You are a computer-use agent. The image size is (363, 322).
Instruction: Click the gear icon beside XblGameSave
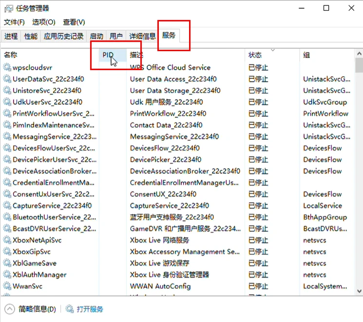[x=7, y=263]
